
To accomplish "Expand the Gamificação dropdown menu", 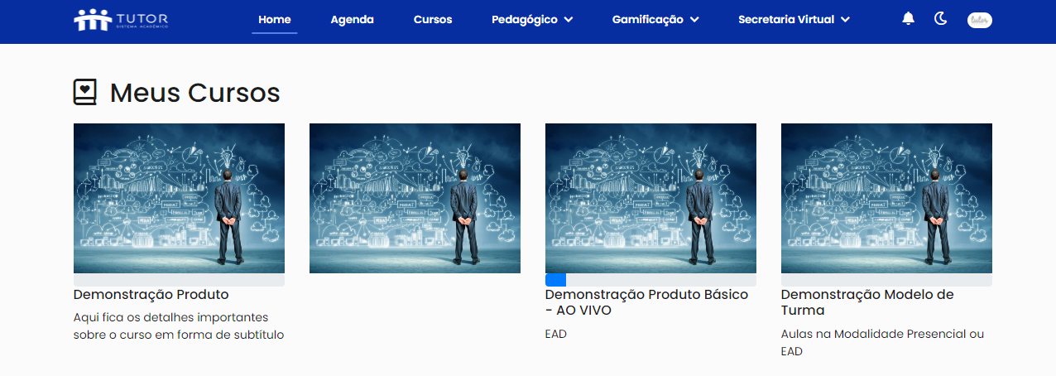I will (x=655, y=19).
